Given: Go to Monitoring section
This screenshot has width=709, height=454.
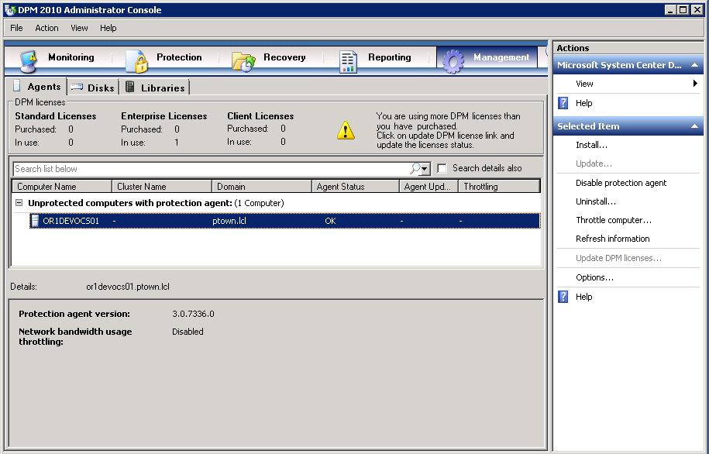Looking at the screenshot, I should [x=58, y=60].
